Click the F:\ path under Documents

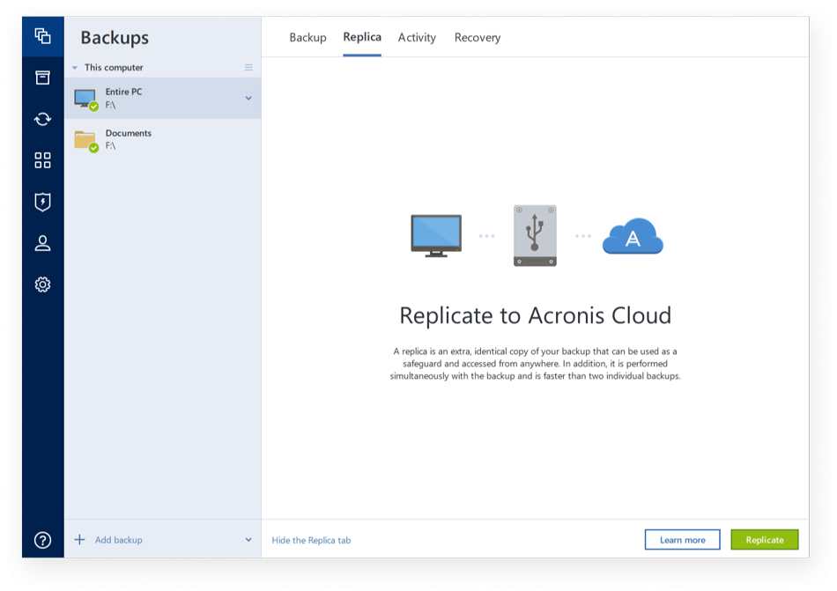point(110,145)
